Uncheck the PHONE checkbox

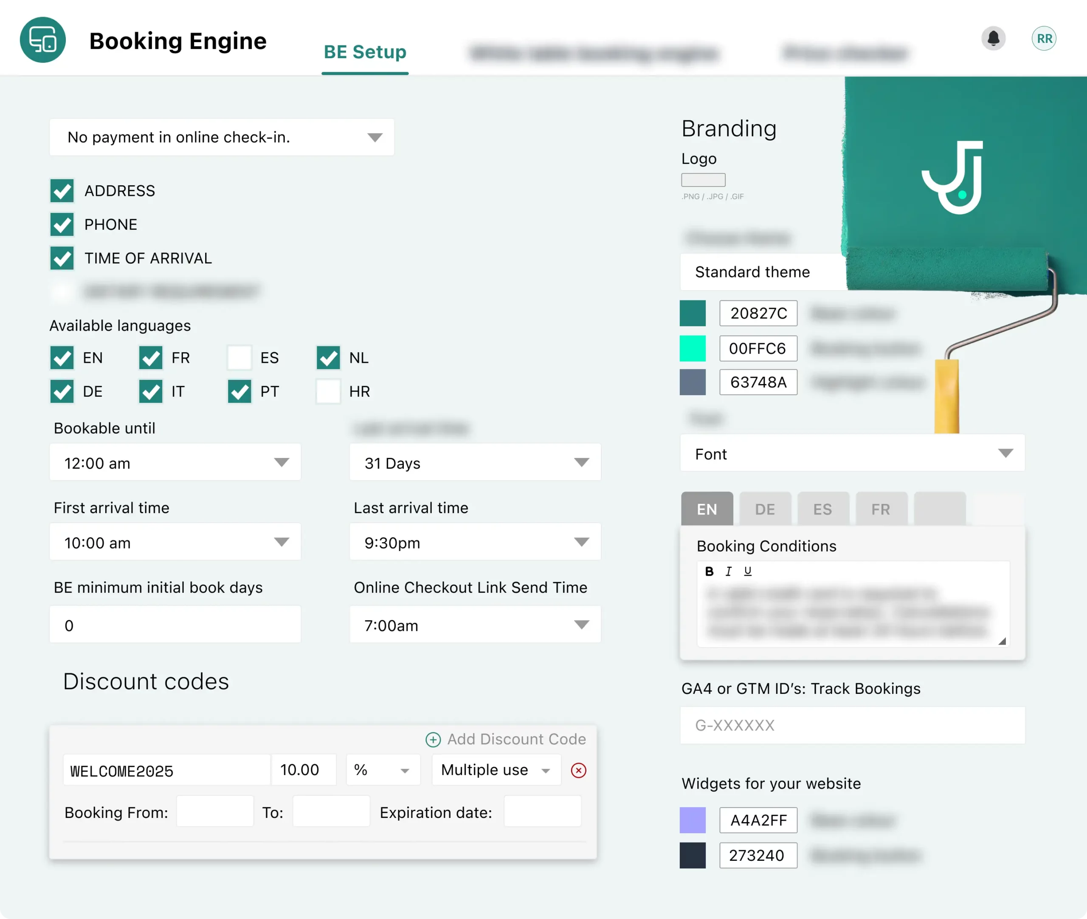coord(62,224)
